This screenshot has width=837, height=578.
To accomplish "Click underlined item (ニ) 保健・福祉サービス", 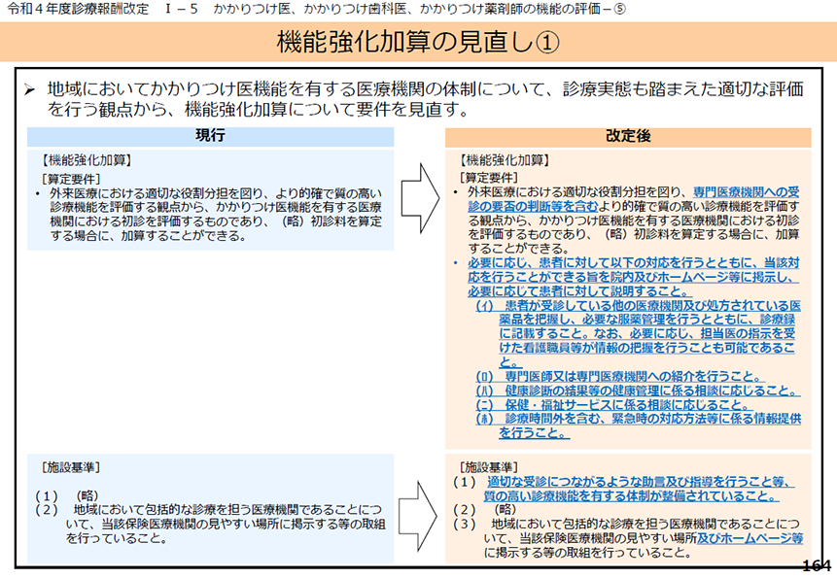I will point(614,405).
